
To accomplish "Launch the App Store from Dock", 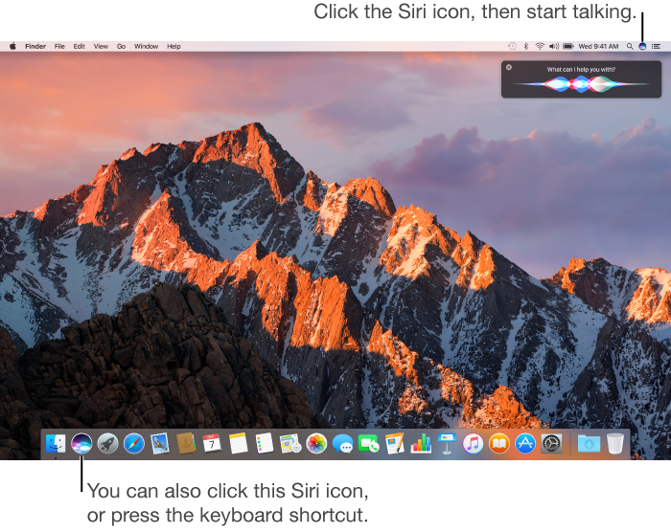I will point(524,443).
